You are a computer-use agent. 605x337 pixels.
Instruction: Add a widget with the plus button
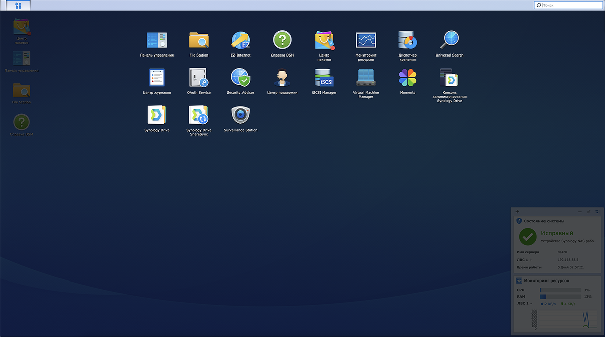pyautogui.click(x=517, y=212)
